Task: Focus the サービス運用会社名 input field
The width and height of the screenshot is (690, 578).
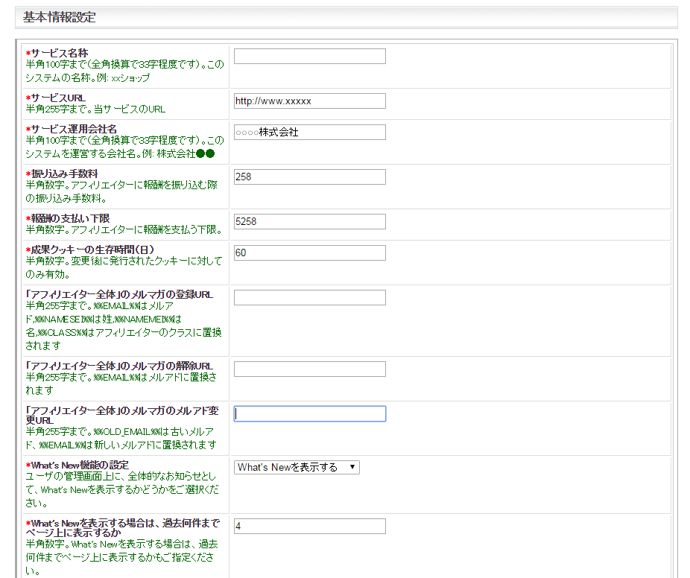Action: [309, 133]
